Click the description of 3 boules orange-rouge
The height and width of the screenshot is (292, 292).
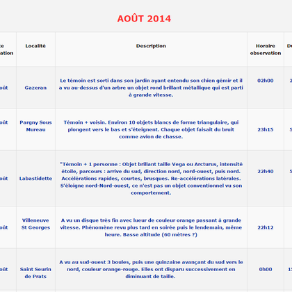pyautogui.click(x=151, y=269)
